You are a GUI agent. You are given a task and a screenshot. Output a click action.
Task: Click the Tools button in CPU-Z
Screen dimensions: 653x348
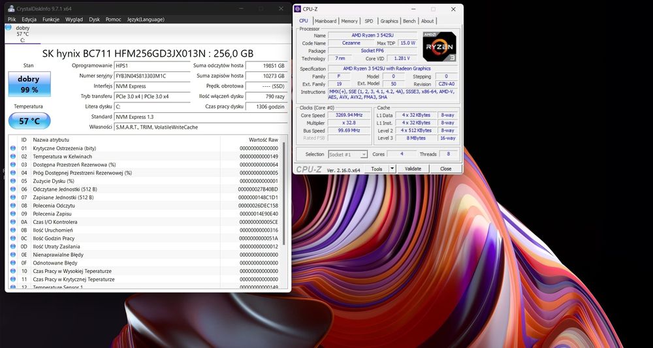[x=377, y=168]
